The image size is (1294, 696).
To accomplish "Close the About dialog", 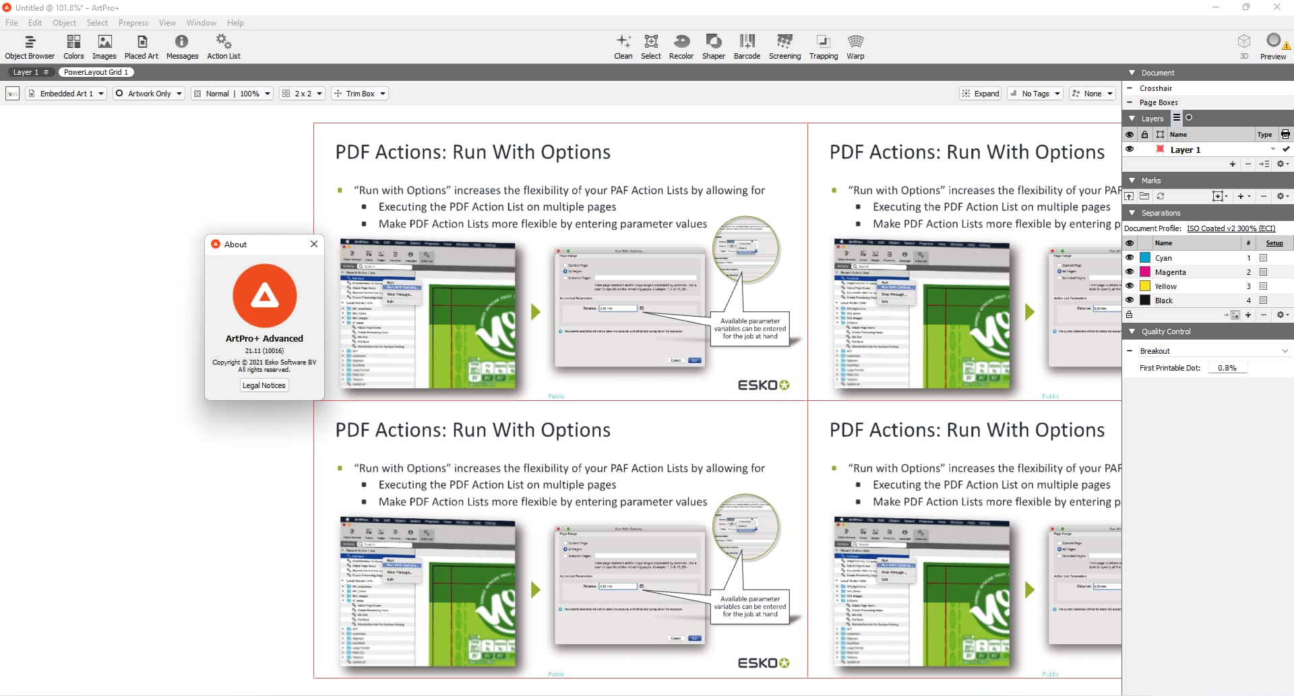I will (314, 244).
